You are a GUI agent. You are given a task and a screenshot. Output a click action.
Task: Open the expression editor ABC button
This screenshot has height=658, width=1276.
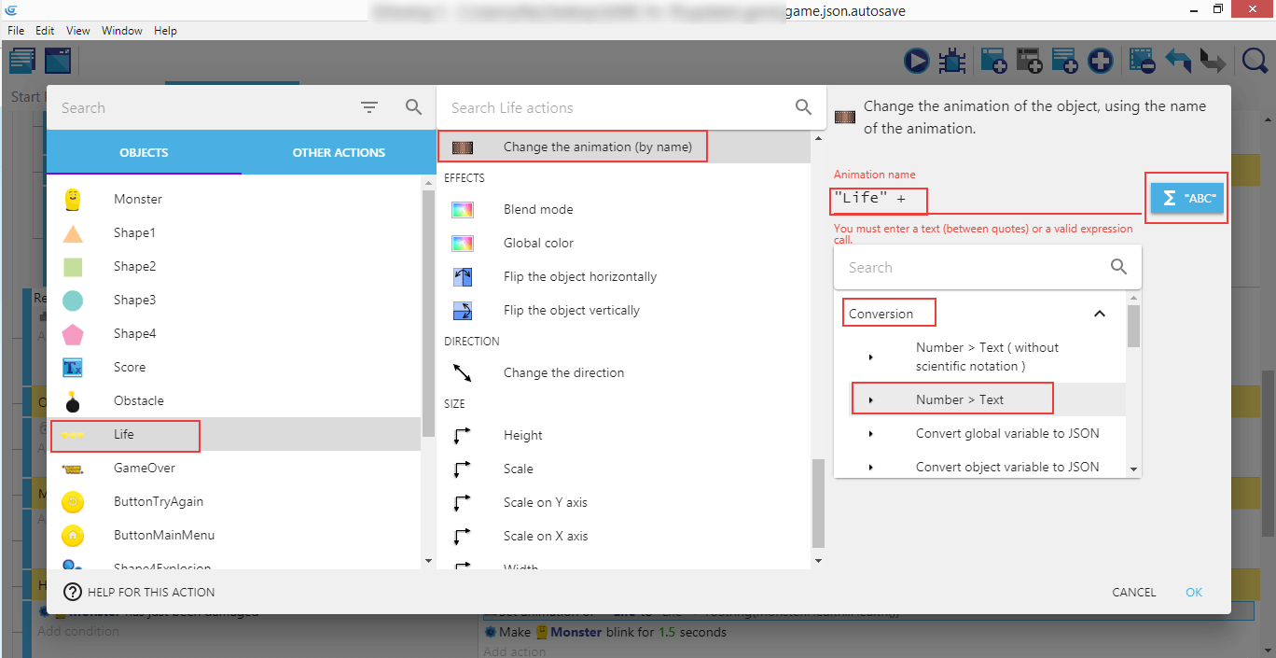1186,199
